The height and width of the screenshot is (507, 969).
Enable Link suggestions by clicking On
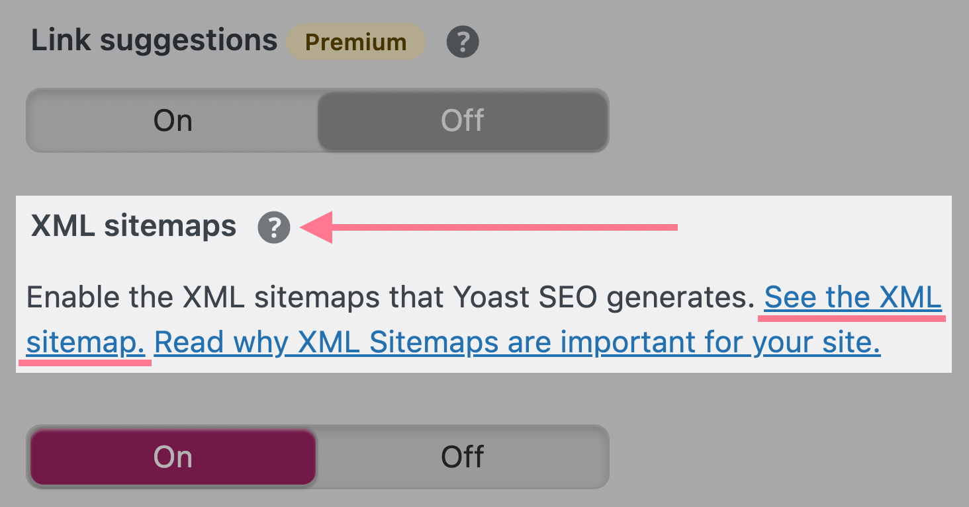tap(172, 120)
